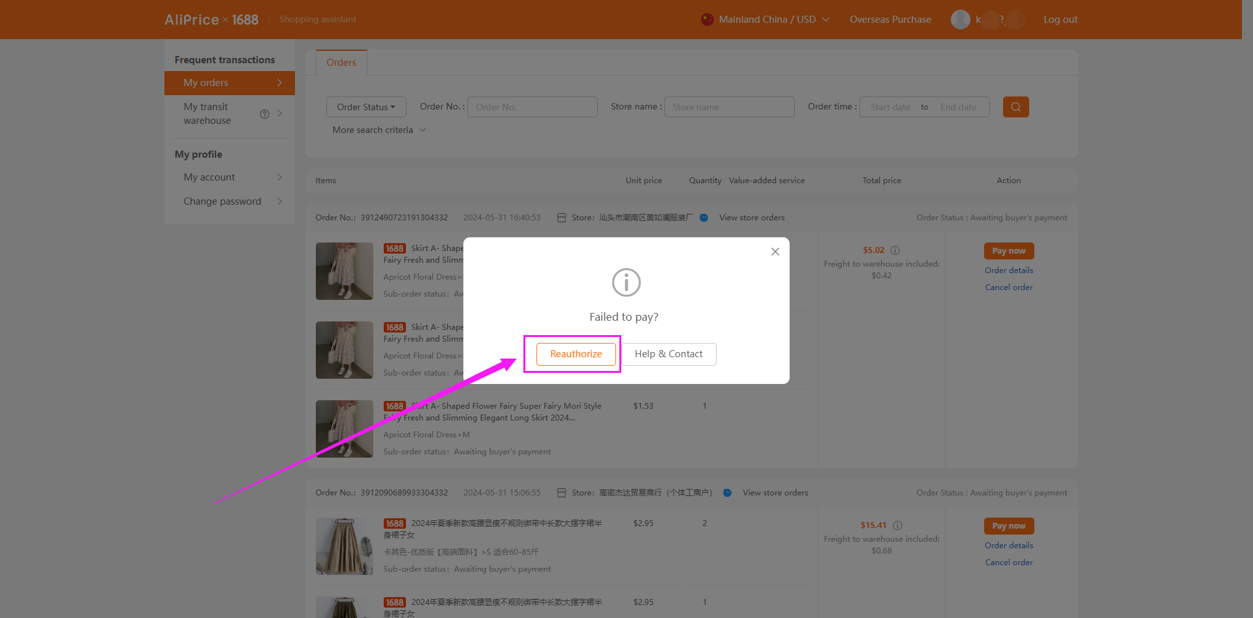Click chevron next to My orders
Viewport: 1253px width, 618px height.
tap(279, 83)
